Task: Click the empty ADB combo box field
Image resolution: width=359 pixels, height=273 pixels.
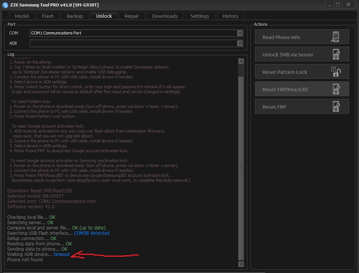Action: pos(136,43)
